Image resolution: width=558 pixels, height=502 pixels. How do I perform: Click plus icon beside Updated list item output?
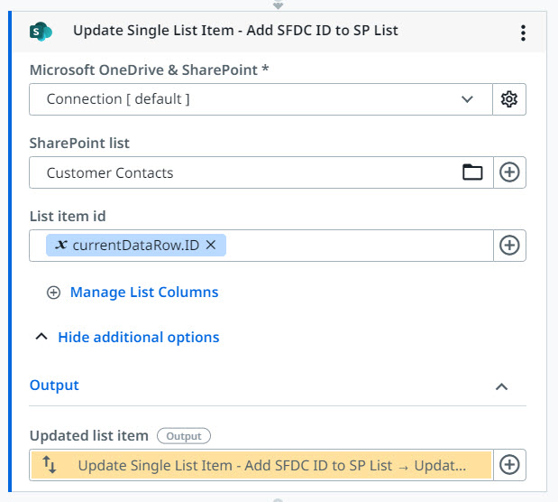(x=509, y=465)
